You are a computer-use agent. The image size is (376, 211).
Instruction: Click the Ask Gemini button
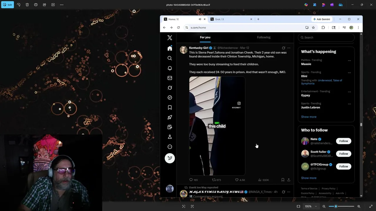click(x=322, y=19)
